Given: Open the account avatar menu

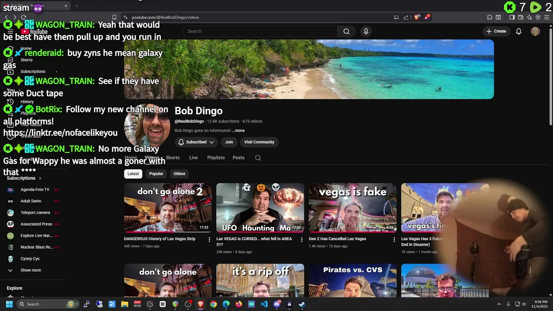Looking at the screenshot, I should coord(535,31).
